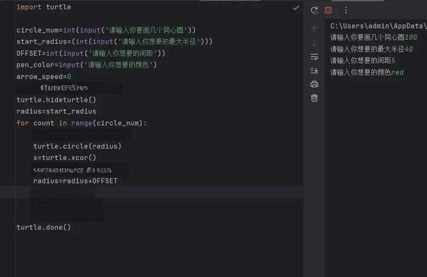Open the run panel more-options kebab menu
427x277 pixels.
(346, 10)
